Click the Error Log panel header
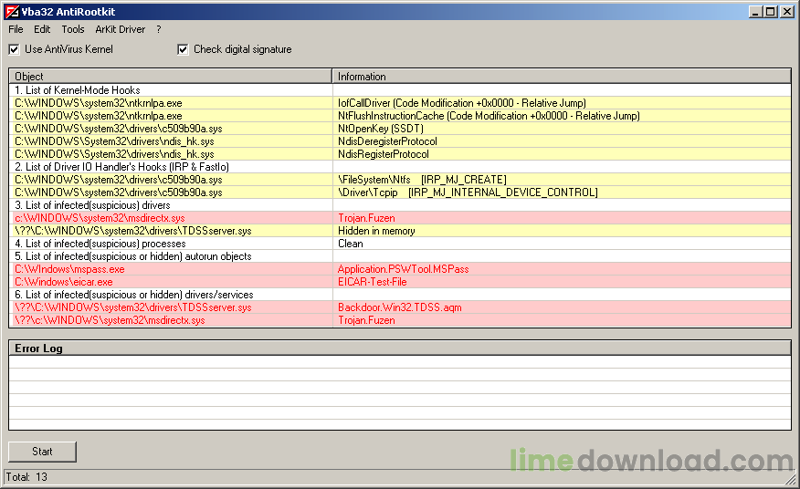 [x=399, y=349]
